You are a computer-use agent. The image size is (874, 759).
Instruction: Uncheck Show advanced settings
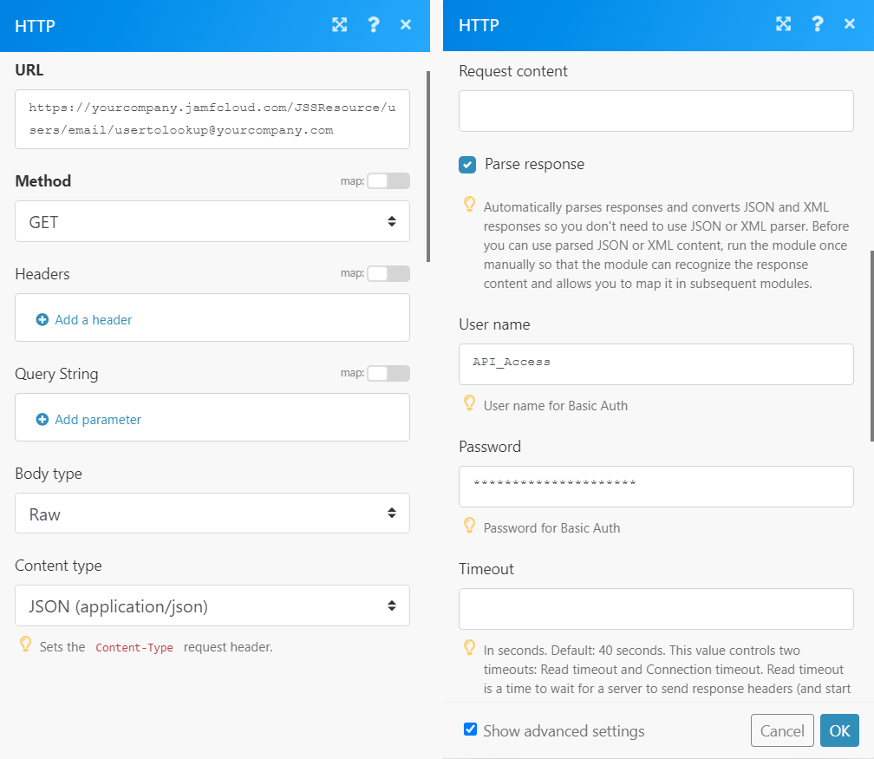point(471,730)
